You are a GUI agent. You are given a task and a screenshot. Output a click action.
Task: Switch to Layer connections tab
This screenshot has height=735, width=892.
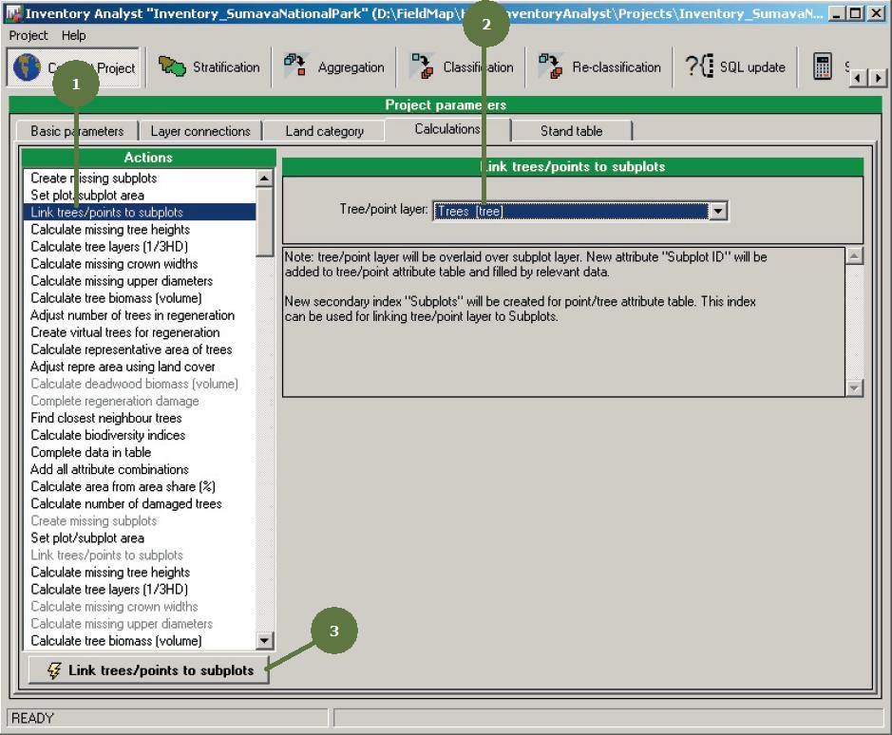pyautogui.click(x=199, y=131)
